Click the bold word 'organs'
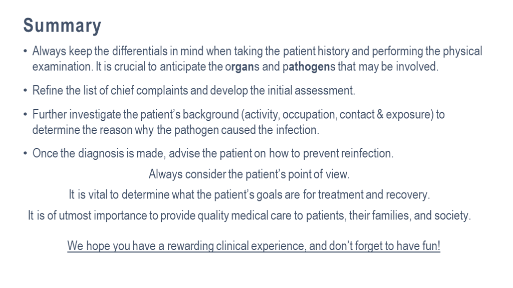The height and width of the screenshot is (288, 513). click(x=241, y=66)
